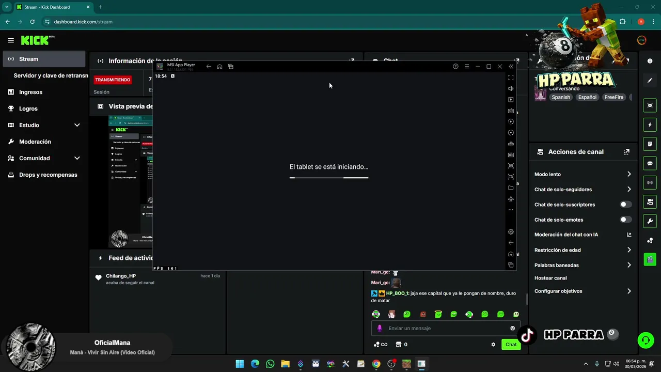Viewport: 661px width, 372px height.
Task: Open volume control in MSI App Player sidebar
Action: 511,88
